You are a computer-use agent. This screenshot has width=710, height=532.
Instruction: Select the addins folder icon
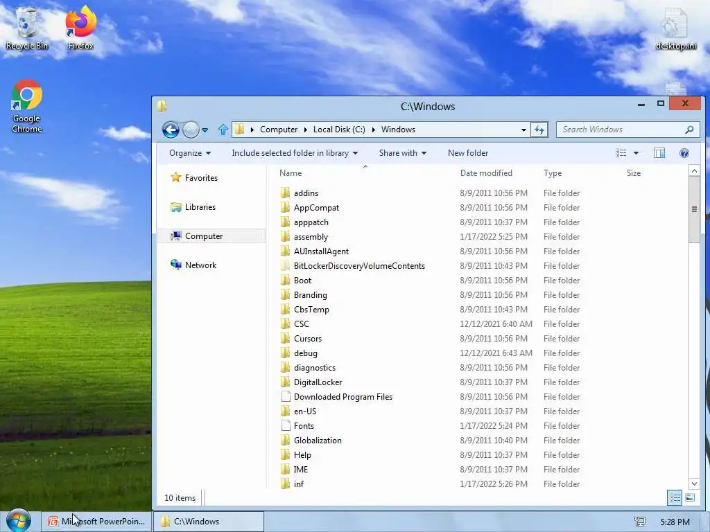pos(285,193)
